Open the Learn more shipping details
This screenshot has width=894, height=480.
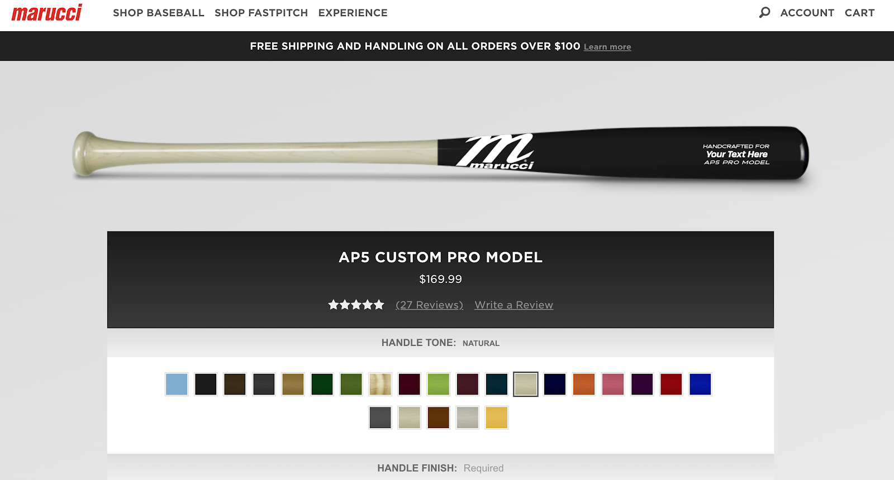point(607,47)
